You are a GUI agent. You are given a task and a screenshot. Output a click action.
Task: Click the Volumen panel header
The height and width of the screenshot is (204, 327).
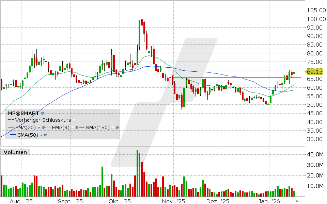(15, 152)
